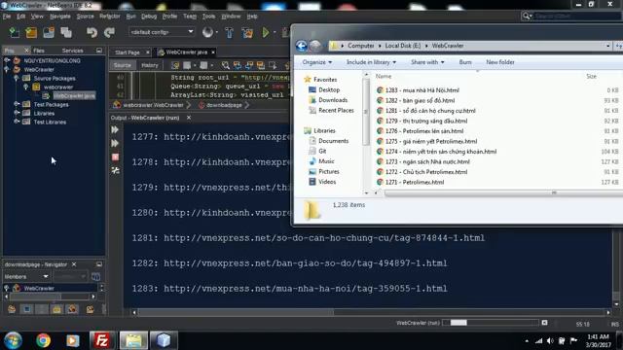Click the Find Selection magnifier icon in editor toolbar
The width and height of the screenshot is (623, 350).
[x=225, y=65]
